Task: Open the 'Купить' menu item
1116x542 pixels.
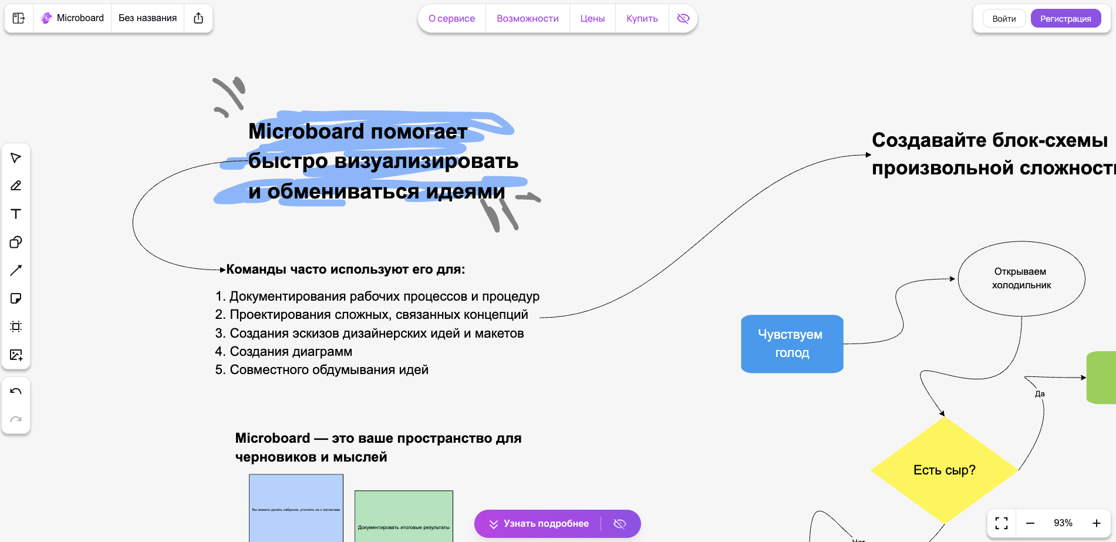Action: click(x=642, y=18)
